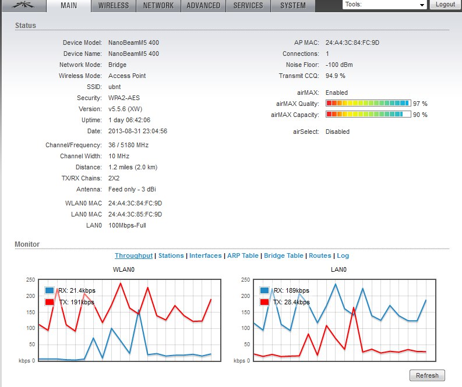The height and width of the screenshot is (387, 462).
Task: Click the Wireless Mode value Access Point
Action: [127, 76]
